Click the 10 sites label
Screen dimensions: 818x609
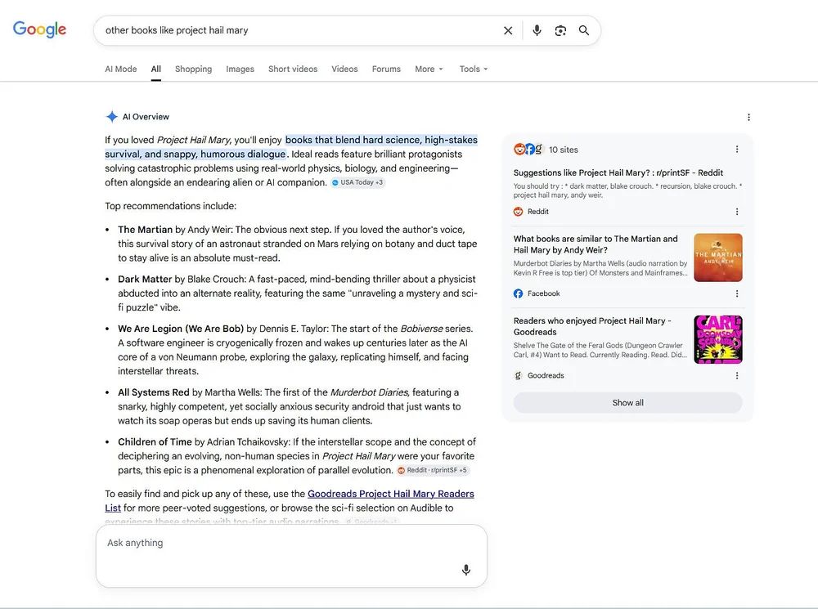tap(564, 150)
